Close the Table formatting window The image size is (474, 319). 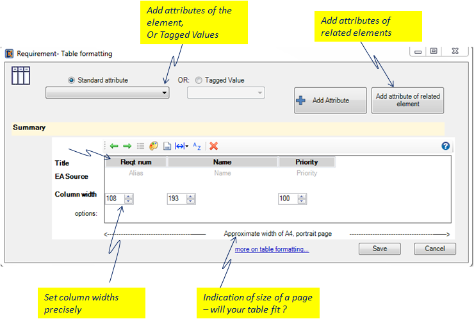click(455, 51)
